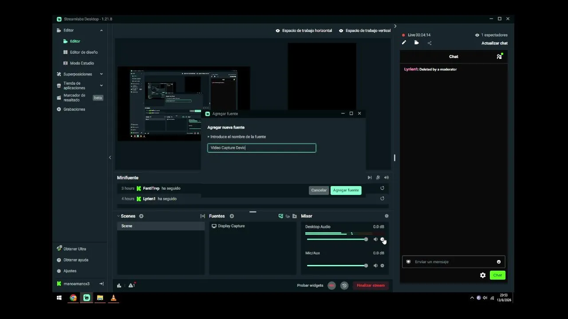Click Agregar fuente button

coord(346,190)
